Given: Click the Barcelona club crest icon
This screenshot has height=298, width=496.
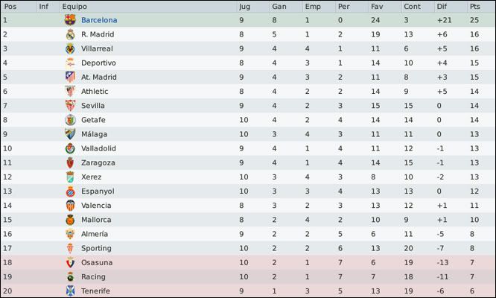Looking at the screenshot, I should pyautogui.click(x=70, y=20).
